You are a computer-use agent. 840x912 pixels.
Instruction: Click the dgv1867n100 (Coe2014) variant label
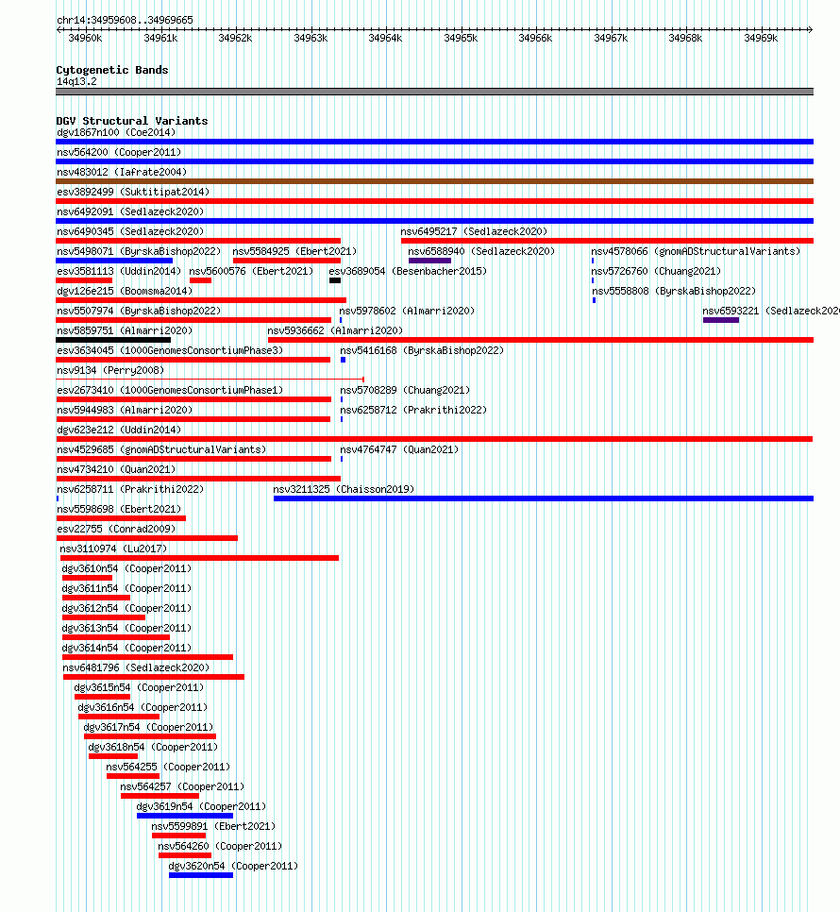point(116,132)
